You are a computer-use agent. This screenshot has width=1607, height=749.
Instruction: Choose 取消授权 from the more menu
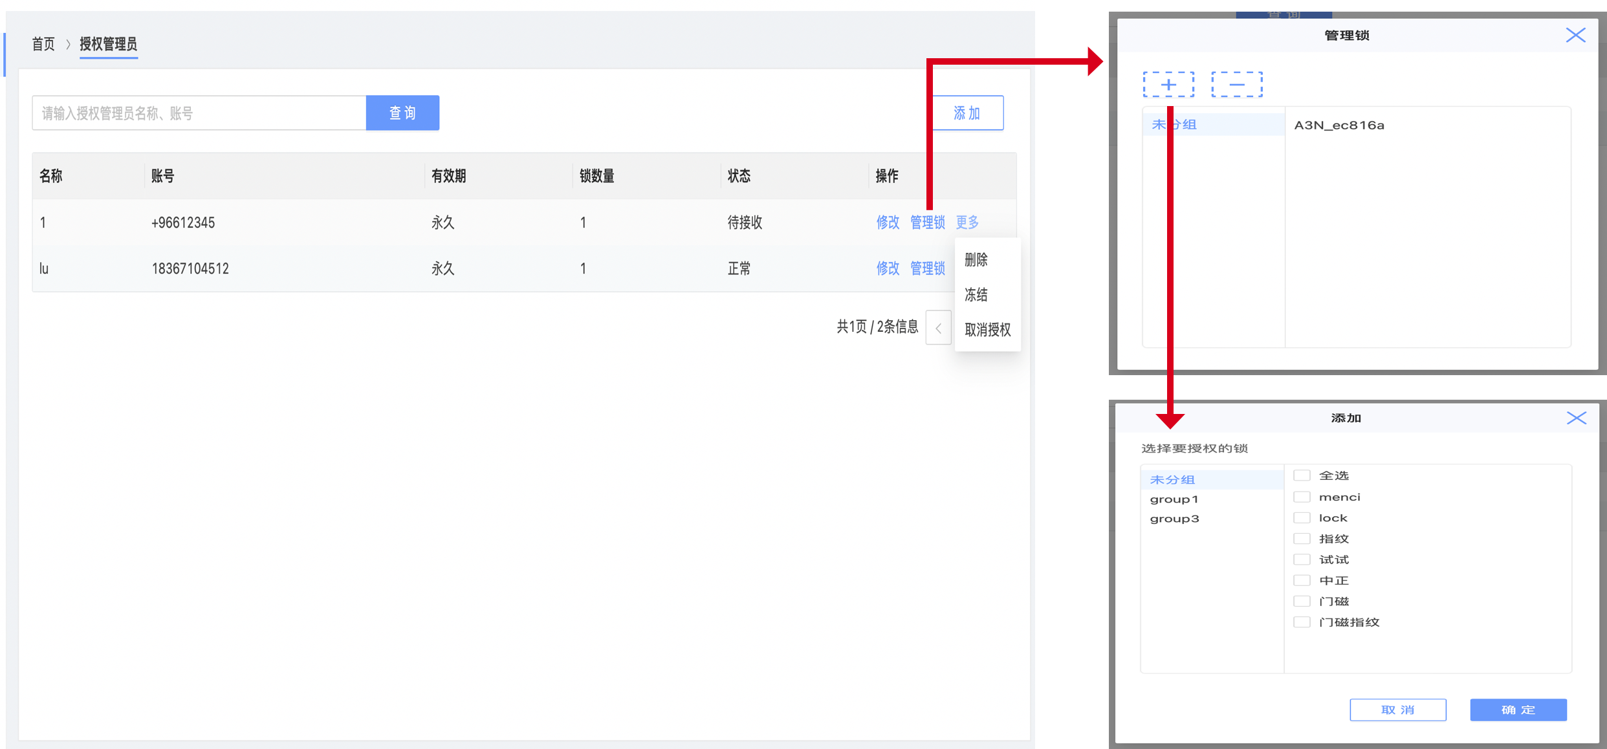(x=987, y=330)
